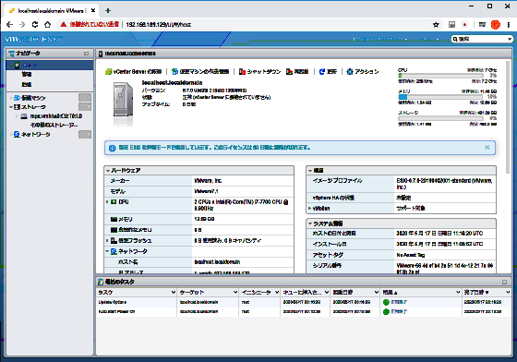The width and height of the screenshot is (517, 362).
Task: Click the メモリ chip icon in hardware
Action: coord(114,219)
